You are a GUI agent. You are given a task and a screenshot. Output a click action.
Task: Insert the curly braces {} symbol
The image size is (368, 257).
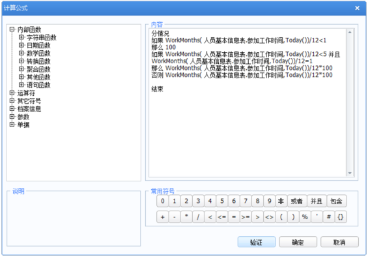coord(341,217)
